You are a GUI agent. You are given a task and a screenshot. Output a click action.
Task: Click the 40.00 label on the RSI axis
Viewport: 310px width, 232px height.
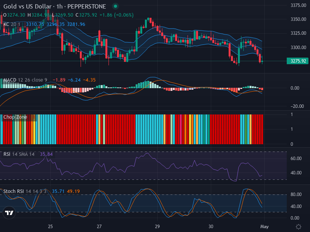point(296,173)
